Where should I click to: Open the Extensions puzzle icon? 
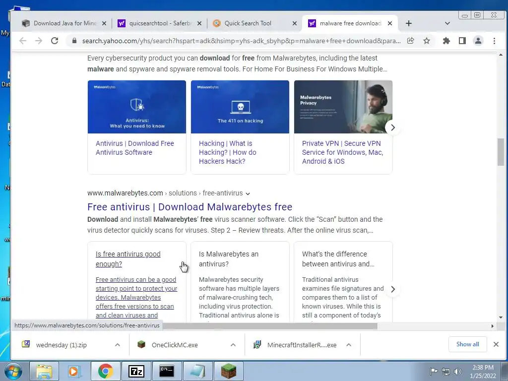(446, 41)
